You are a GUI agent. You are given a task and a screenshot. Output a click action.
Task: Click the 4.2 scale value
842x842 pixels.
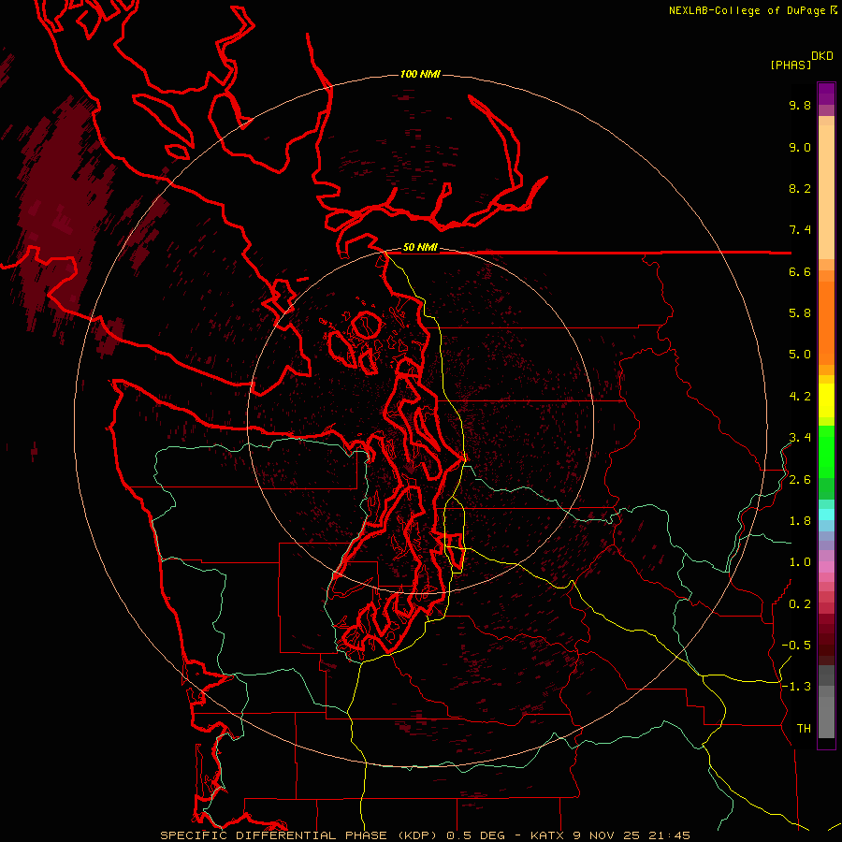pyautogui.click(x=800, y=397)
